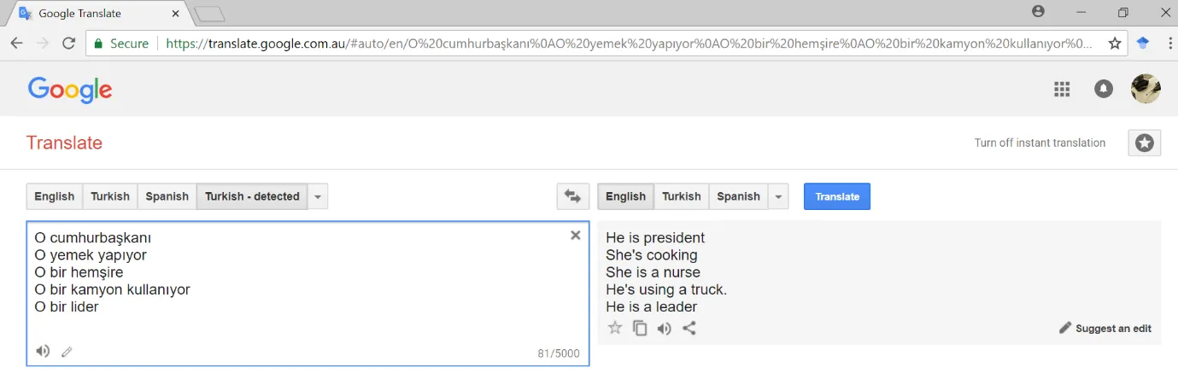View Google notifications bell
Screen dimensions: 1178x385
tap(1104, 89)
